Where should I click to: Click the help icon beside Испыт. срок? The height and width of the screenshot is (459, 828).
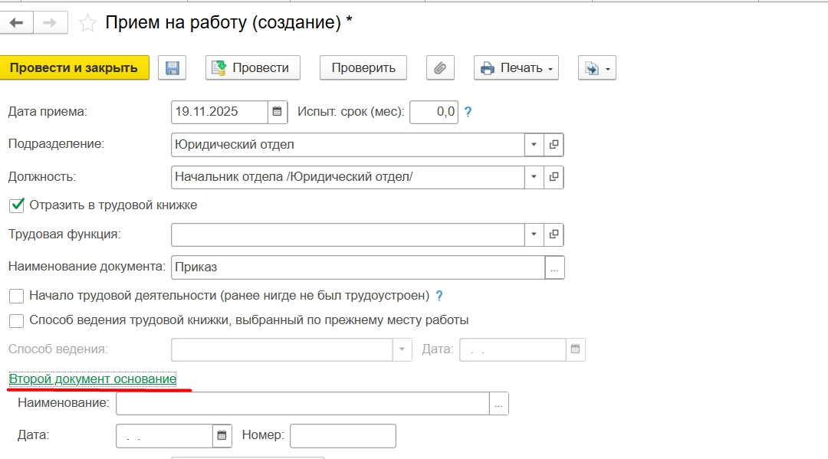[x=468, y=112]
